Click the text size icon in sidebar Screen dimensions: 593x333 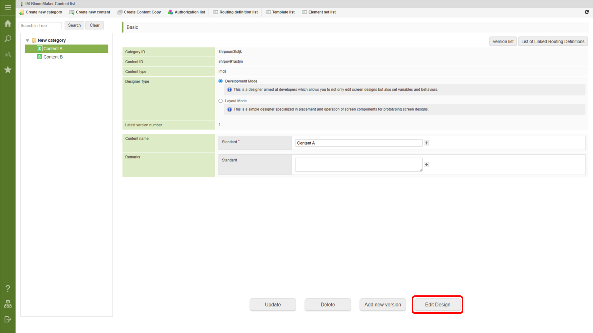pos(8,55)
